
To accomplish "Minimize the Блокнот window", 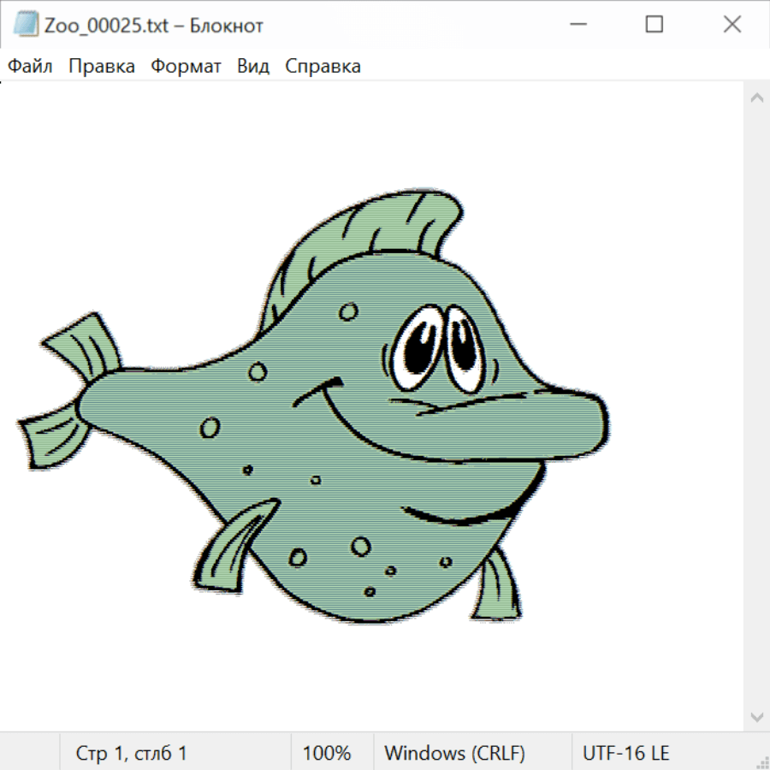I will pos(577,25).
